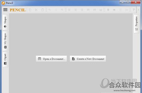Click the last magnifier zoom icon
The image size is (142, 93).
(62, 10)
